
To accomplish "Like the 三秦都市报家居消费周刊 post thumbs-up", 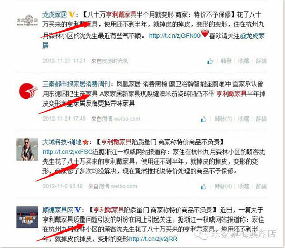I will [204, 119].
